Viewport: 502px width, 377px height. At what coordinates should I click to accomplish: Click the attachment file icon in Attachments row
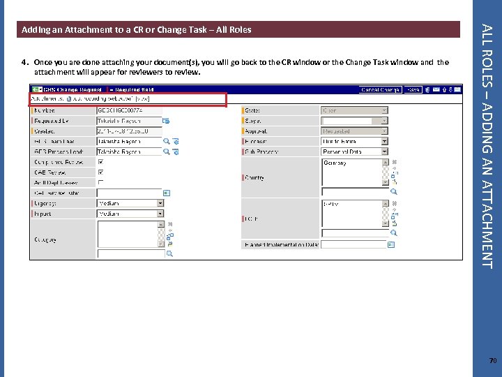pos(69,99)
